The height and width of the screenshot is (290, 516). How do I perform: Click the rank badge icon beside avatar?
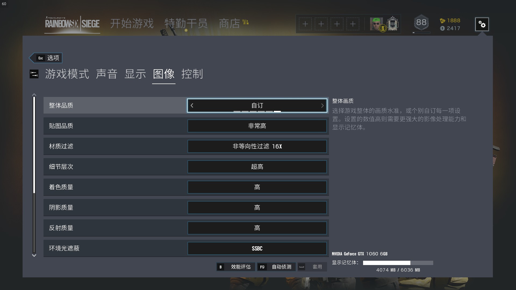(x=393, y=24)
